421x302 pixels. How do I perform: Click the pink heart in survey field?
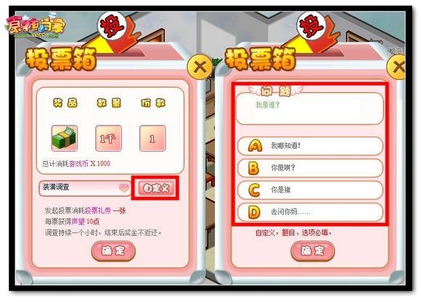coord(124,187)
